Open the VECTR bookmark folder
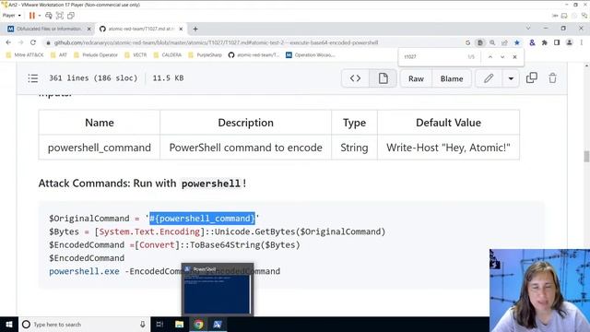Viewport: 590px width, 332px height. 136,55
